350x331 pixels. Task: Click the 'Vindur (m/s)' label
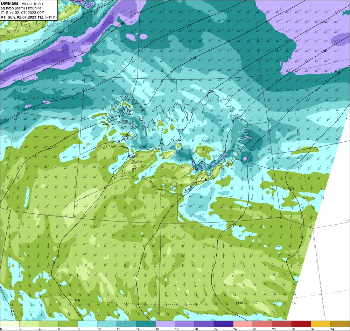tap(33, 3)
